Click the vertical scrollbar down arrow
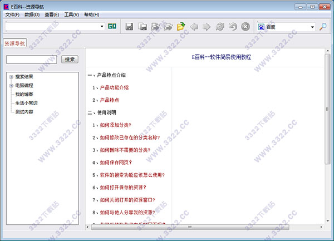Screen dimensions: 334x241 (x=327, y=221)
